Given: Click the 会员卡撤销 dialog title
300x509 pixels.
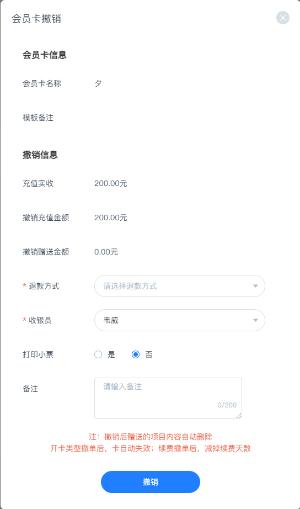Looking at the screenshot, I should tap(36, 19).
